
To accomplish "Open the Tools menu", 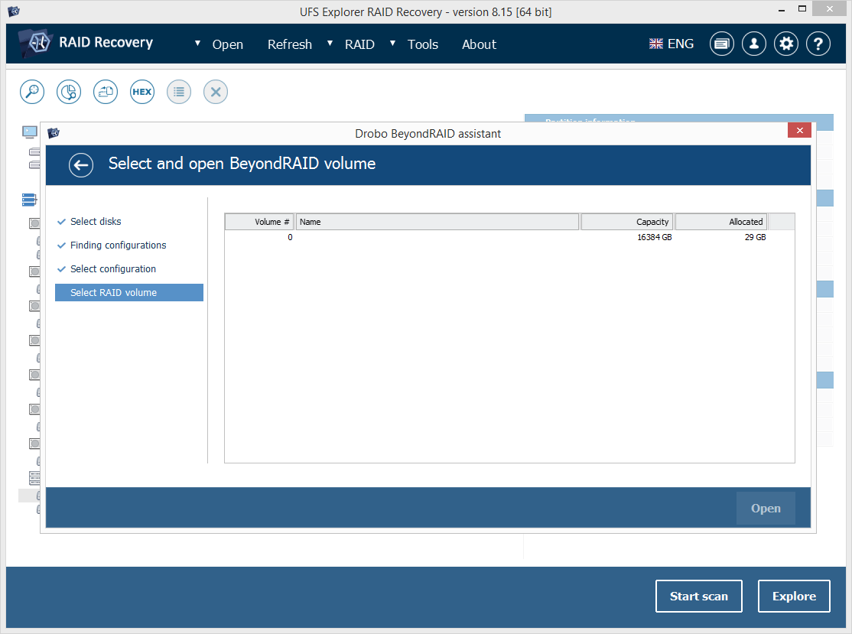I will coord(423,44).
